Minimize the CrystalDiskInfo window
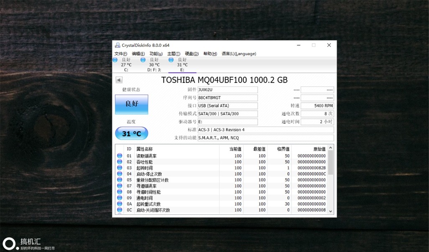The height and width of the screenshot is (252, 429). [x=299, y=45]
